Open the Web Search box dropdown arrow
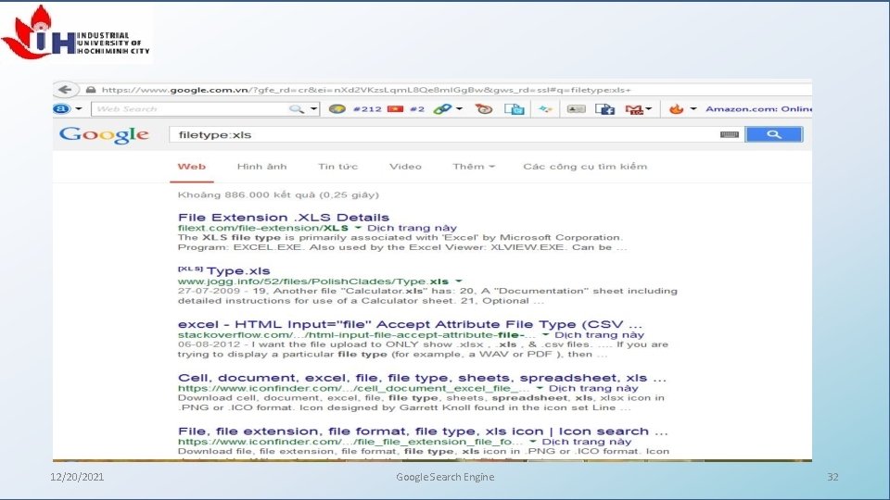This screenshot has width=890, height=500. pos(313,109)
